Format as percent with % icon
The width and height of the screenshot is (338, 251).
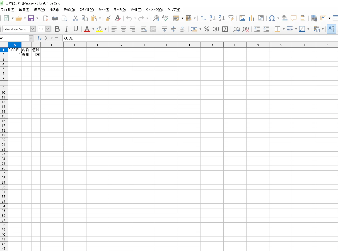(207, 29)
